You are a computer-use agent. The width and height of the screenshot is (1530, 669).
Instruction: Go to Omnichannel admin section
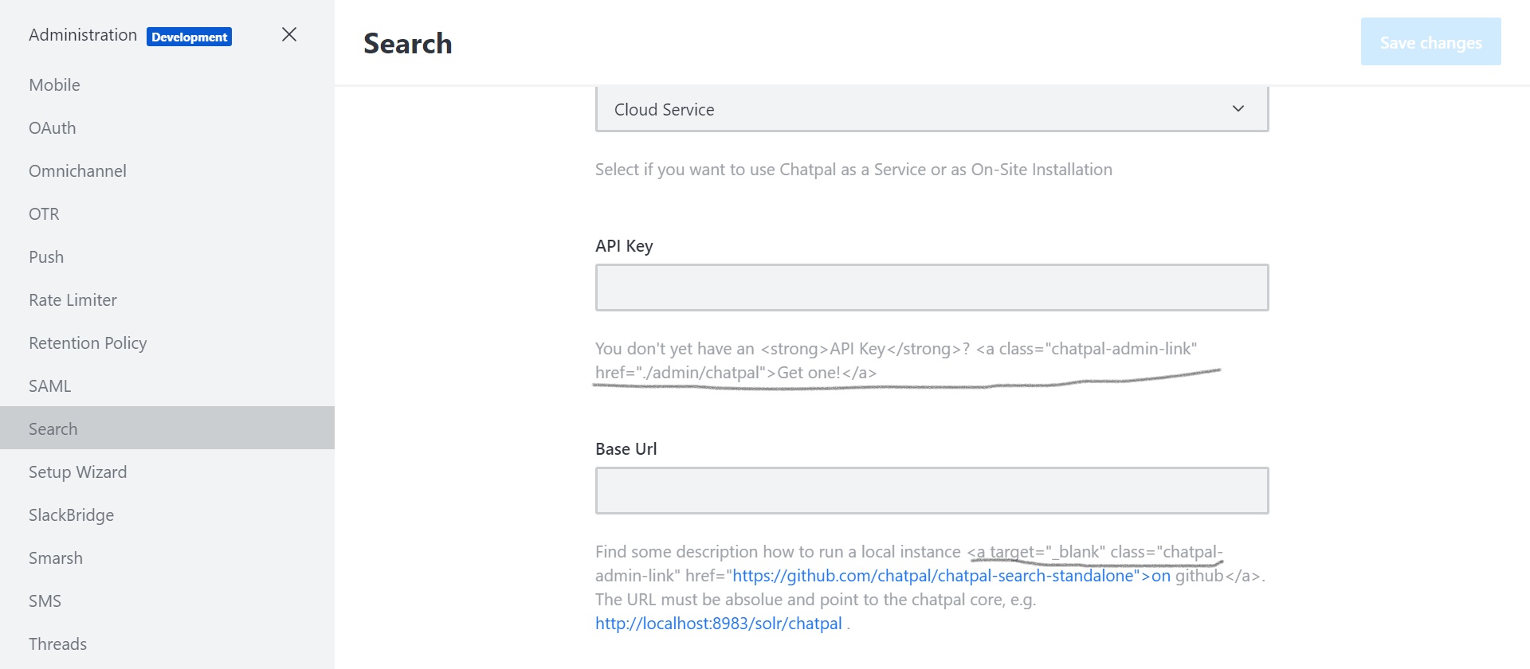[x=167, y=171]
